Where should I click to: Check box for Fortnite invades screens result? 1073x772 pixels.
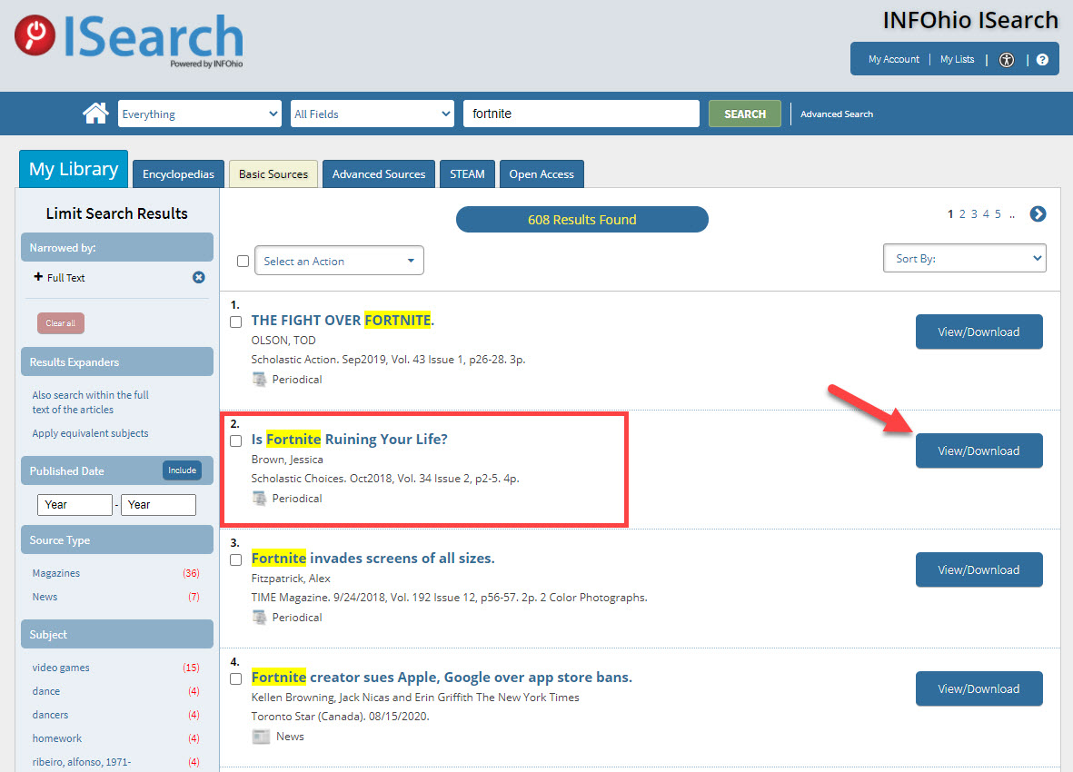click(236, 560)
